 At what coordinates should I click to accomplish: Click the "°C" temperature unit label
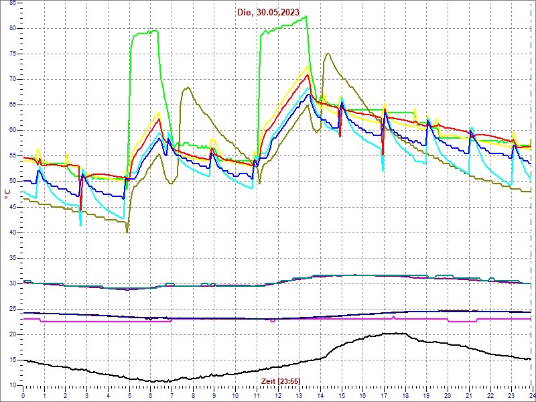7,195
